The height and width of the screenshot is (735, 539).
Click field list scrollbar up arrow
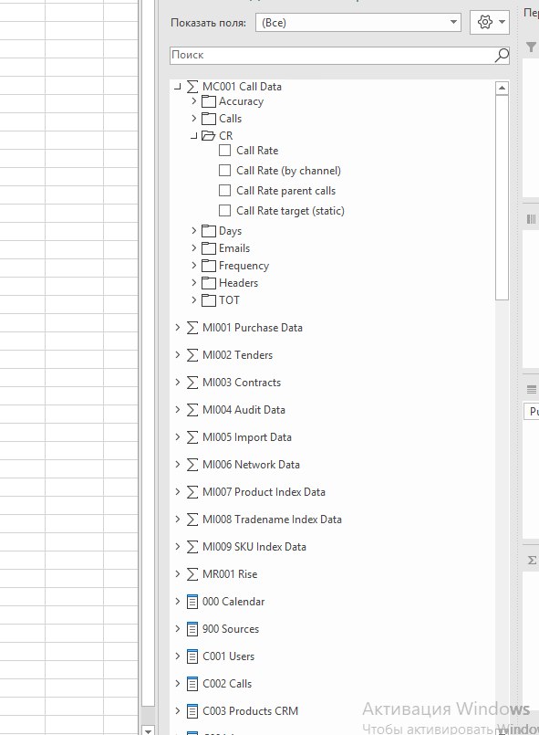click(502, 89)
